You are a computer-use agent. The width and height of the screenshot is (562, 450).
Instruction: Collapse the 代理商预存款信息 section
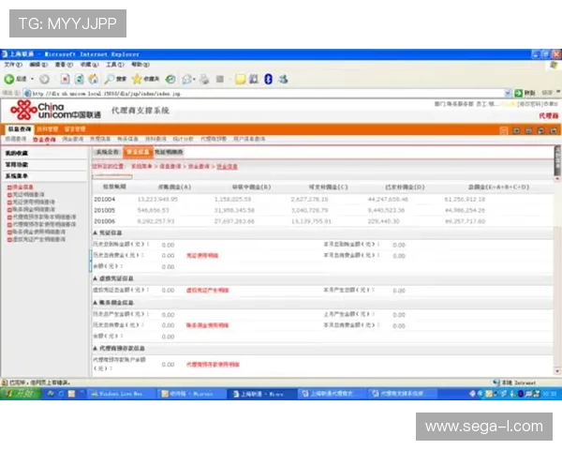[95, 349]
